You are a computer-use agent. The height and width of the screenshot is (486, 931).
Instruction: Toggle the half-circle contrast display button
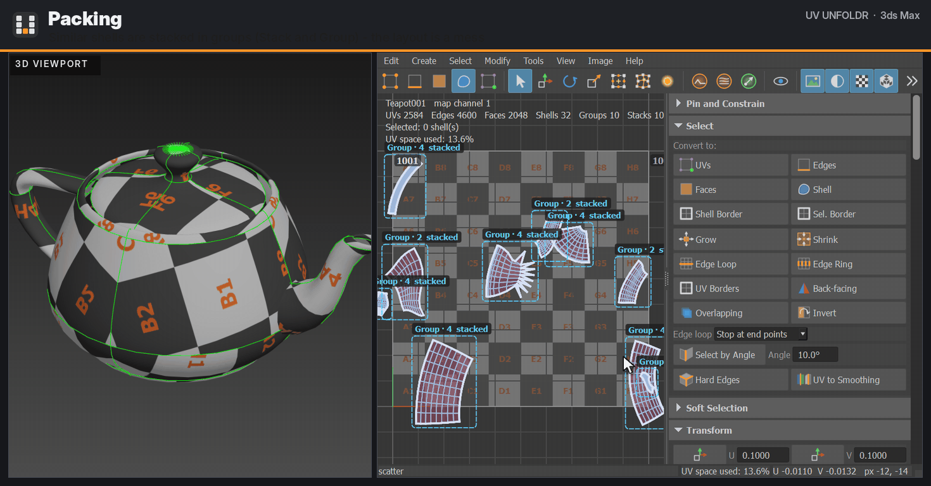[837, 81]
